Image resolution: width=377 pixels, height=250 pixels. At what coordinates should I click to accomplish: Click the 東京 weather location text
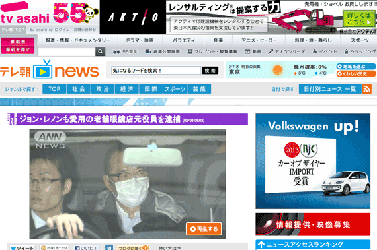tap(234, 72)
